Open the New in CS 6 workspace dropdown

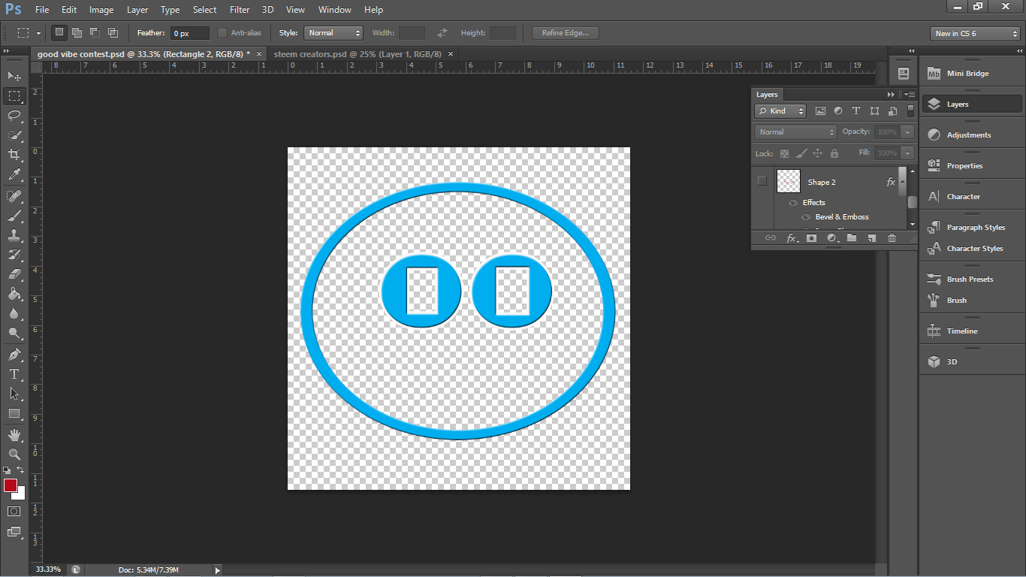pos(975,34)
